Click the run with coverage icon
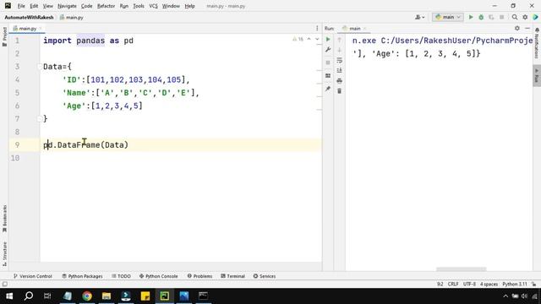The height and width of the screenshot is (304, 541). click(x=491, y=17)
